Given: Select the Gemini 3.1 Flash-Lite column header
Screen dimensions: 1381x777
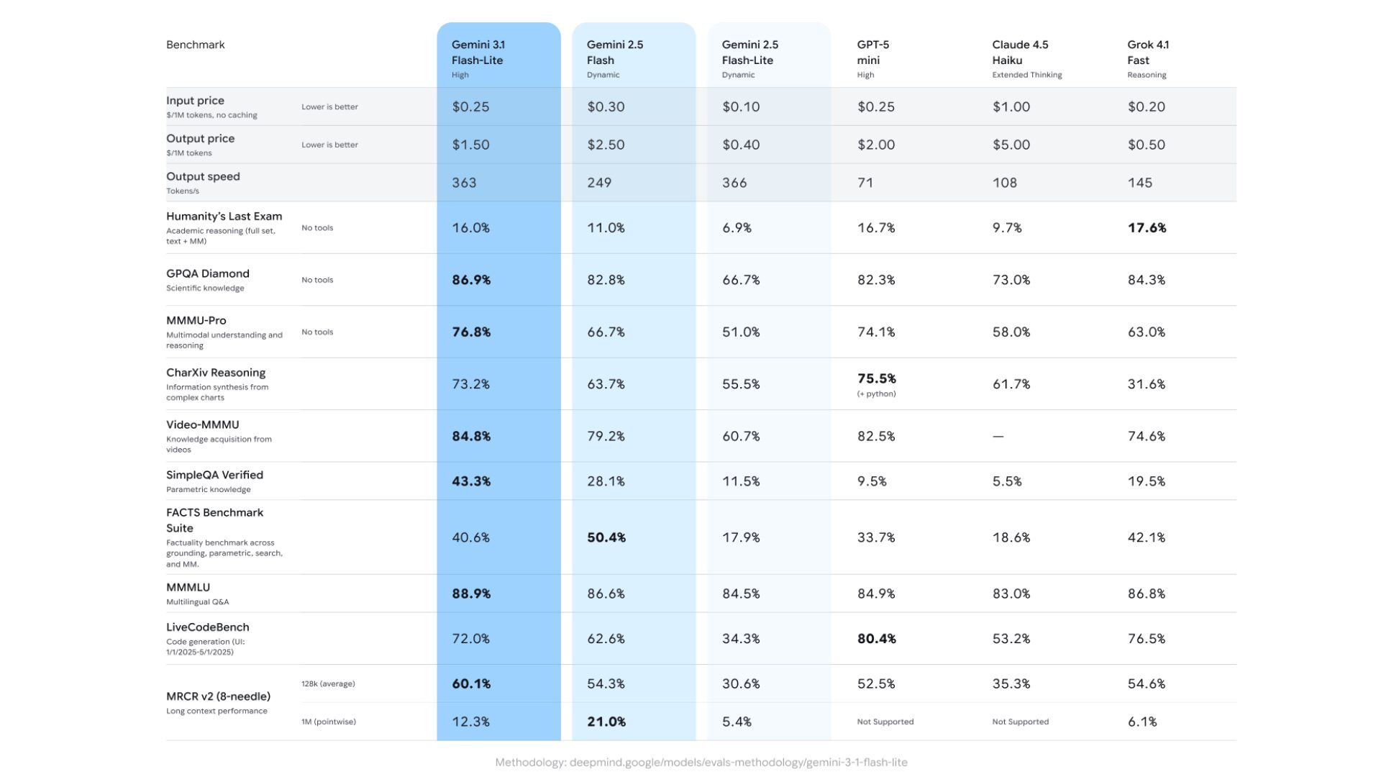Looking at the screenshot, I should point(478,53).
